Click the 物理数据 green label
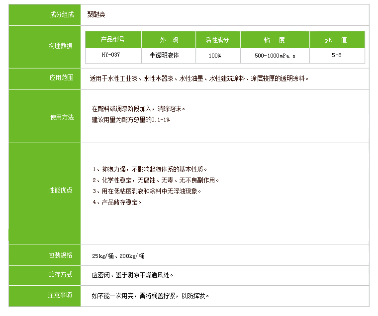 click(x=61, y=46)
